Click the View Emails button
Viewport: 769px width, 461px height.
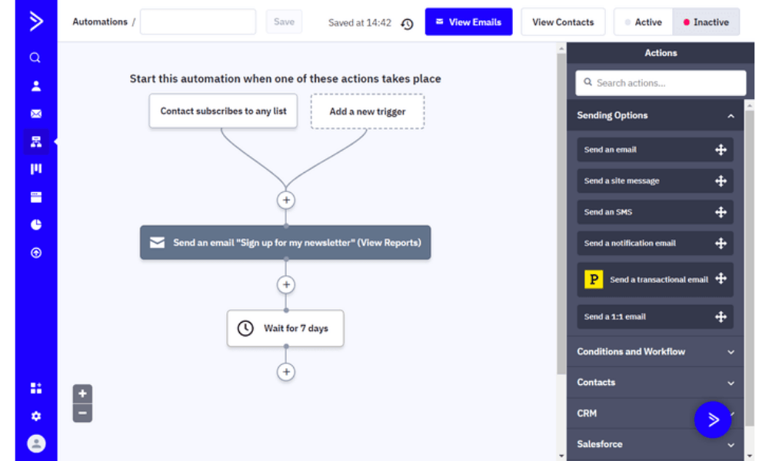pos(468,22)
